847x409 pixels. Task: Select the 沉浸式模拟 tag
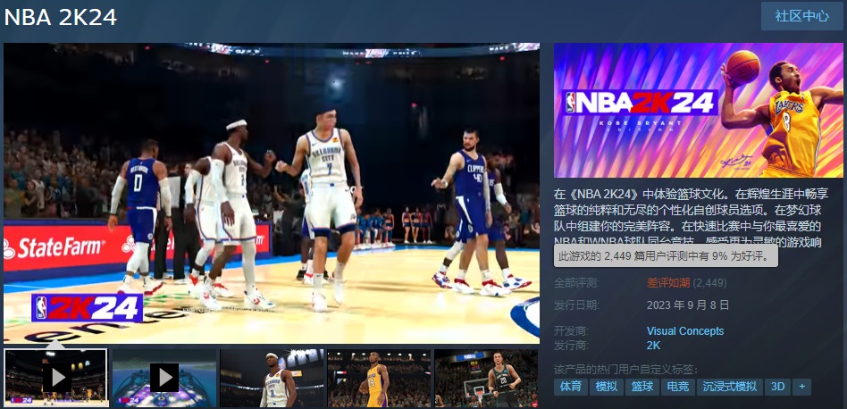tap(729, 387)
